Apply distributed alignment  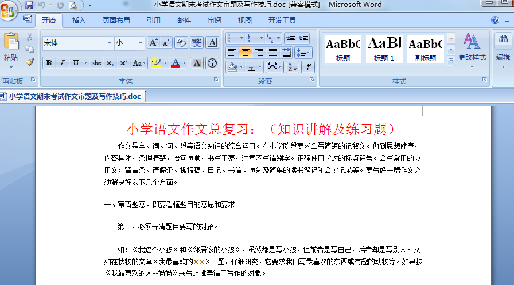tap(286, 53)
